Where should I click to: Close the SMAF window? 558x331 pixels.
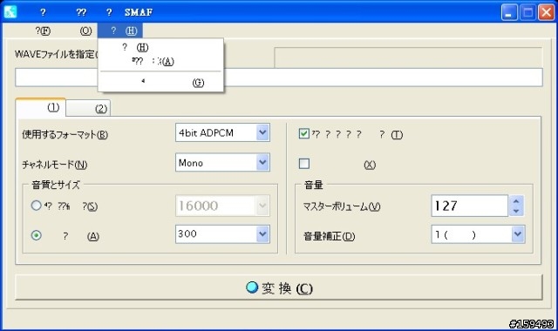[x=546, y=12]
